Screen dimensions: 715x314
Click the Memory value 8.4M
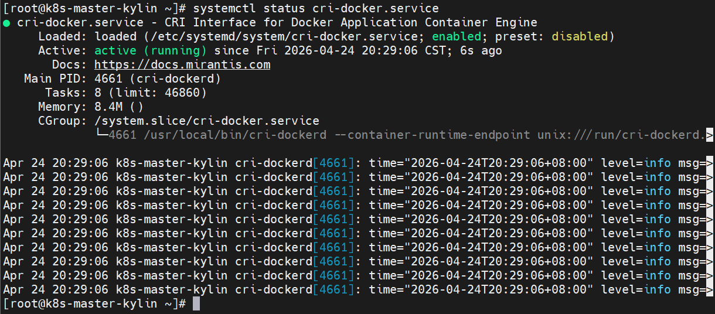[x=108, y=107]
